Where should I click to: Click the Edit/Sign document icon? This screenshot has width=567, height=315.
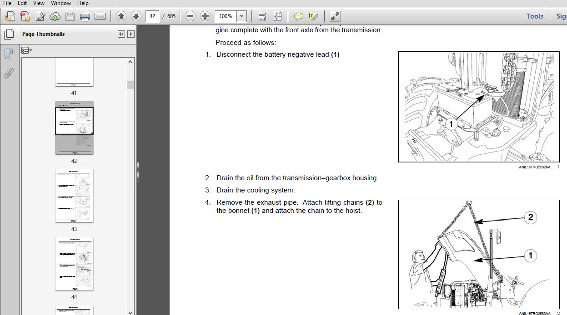click(x=40, y=17)
